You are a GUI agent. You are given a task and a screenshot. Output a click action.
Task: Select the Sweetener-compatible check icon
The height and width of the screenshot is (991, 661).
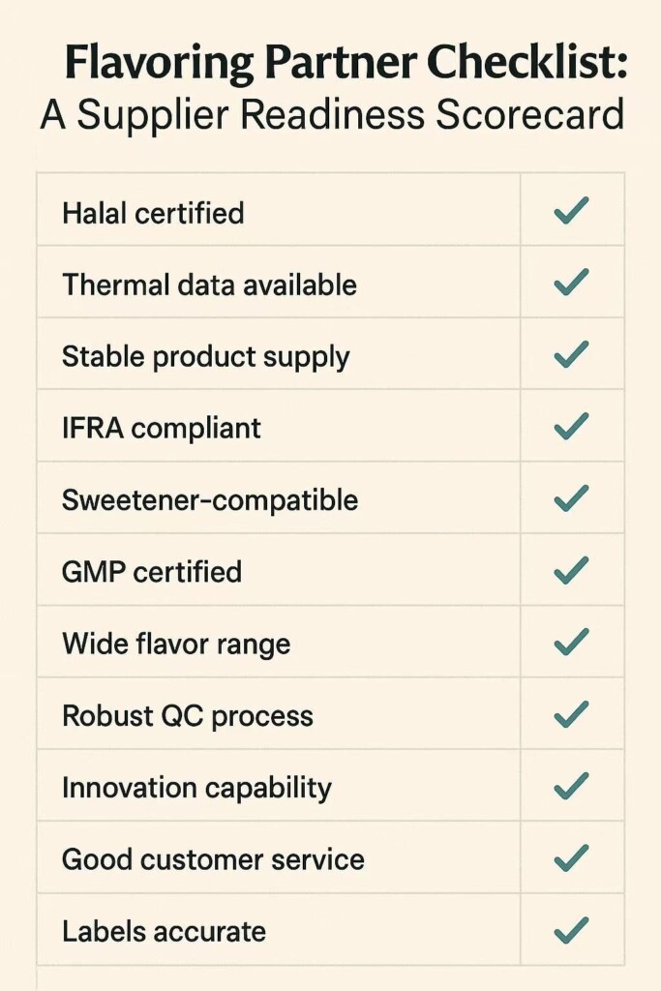tap(571, 498)
